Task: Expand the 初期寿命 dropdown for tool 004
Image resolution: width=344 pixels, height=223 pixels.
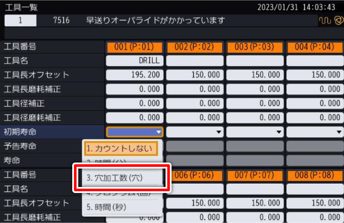Action: tap(315, 132)
